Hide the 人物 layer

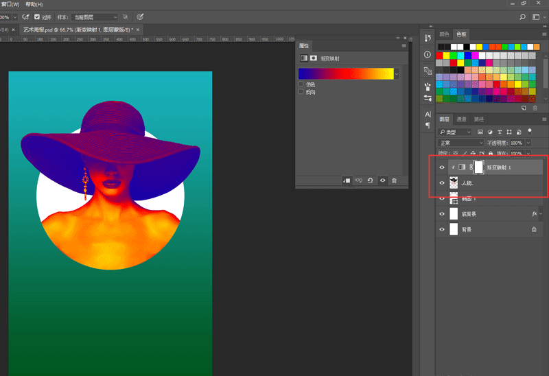click(x=442, y=183)
